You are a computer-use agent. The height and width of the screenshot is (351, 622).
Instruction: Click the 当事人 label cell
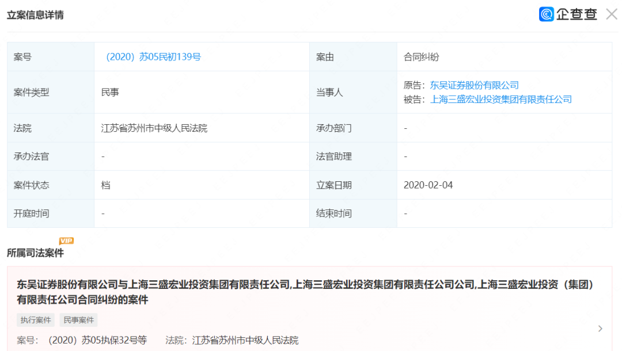pos(353,93)
